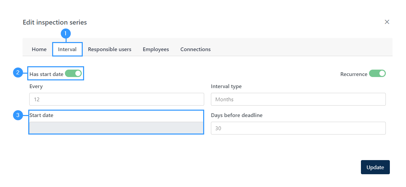
Task: Open the Interval tab
Action: 67,49
